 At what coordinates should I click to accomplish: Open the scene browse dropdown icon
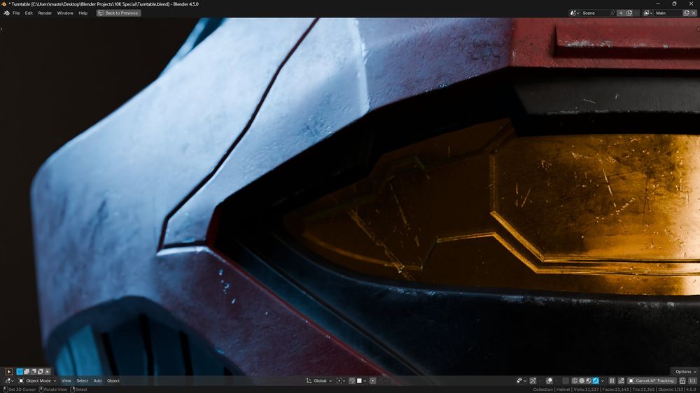click(x=575, y=13)
